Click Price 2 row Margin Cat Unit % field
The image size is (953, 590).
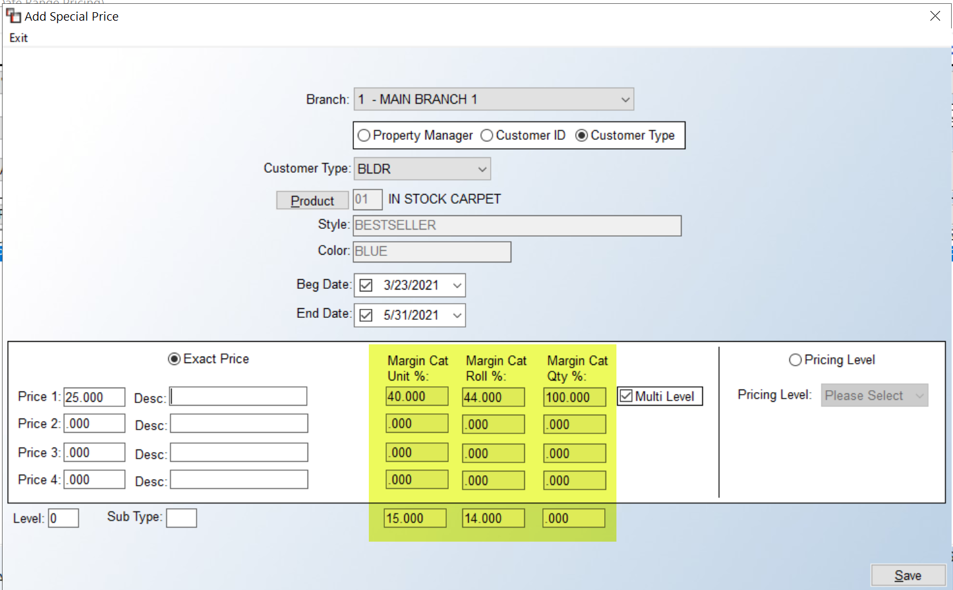(417, 424)
